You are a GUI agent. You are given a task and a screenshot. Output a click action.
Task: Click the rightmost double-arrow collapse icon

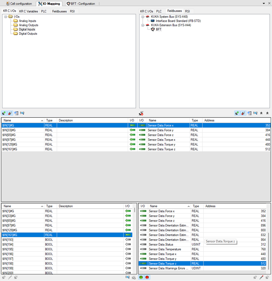click(x=267, y=113)
